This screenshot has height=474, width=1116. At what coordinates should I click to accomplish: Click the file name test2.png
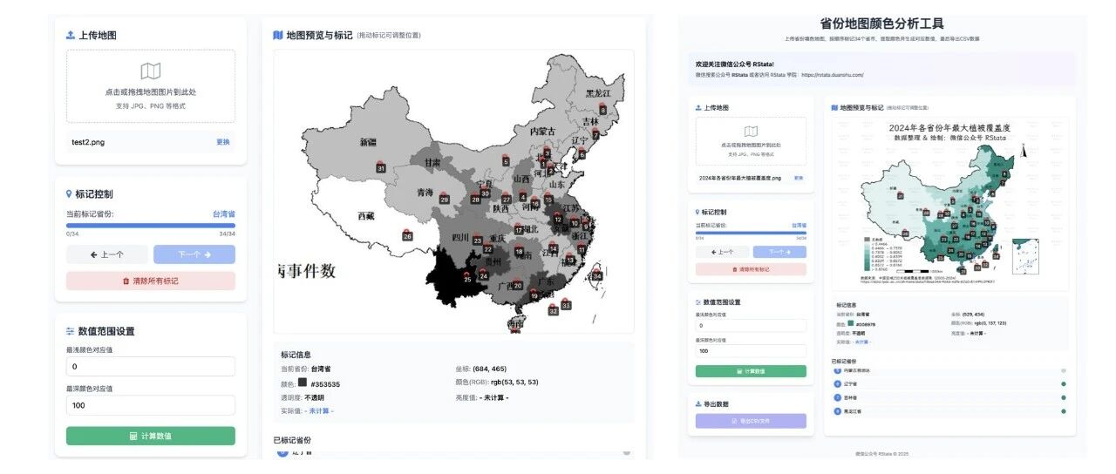pos(89,142)
